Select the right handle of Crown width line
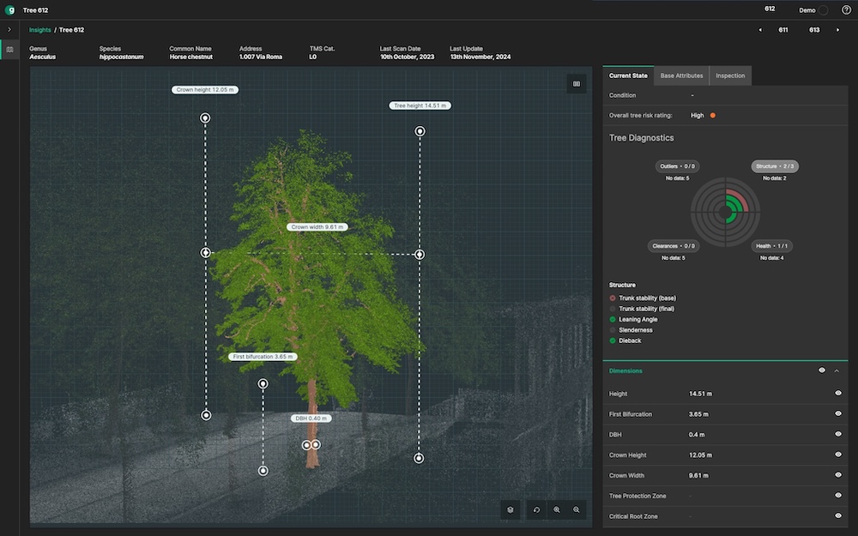This screenshot has width=858, height=536. point(420,255)
